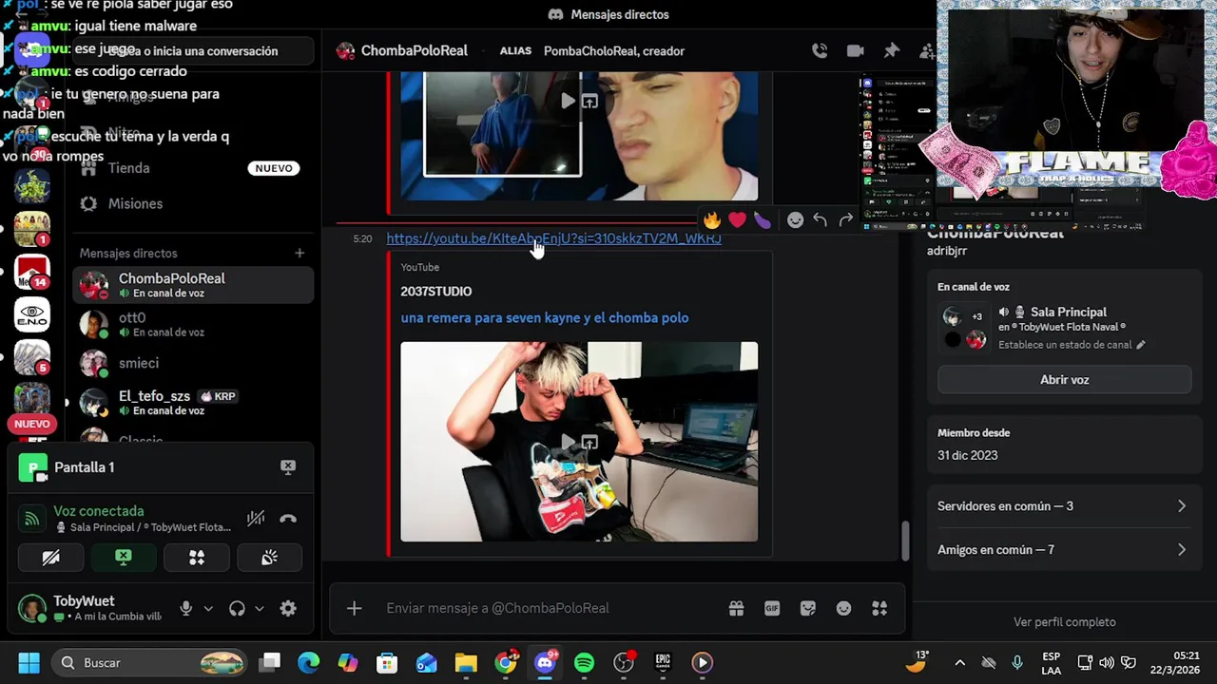Image resolution: width=1217 pixels, height=684 pixels.
Task: Open soundboard button in voice panel
Action: pos(270,558)
